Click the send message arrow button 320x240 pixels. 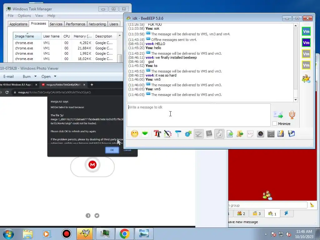click(x=278, y=115)
